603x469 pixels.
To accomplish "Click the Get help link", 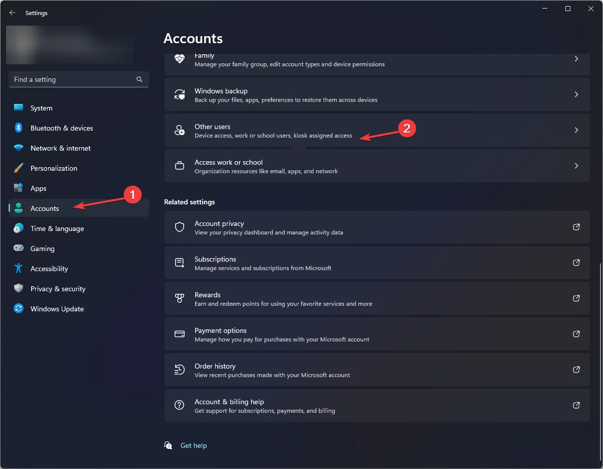I will [194, 445].
